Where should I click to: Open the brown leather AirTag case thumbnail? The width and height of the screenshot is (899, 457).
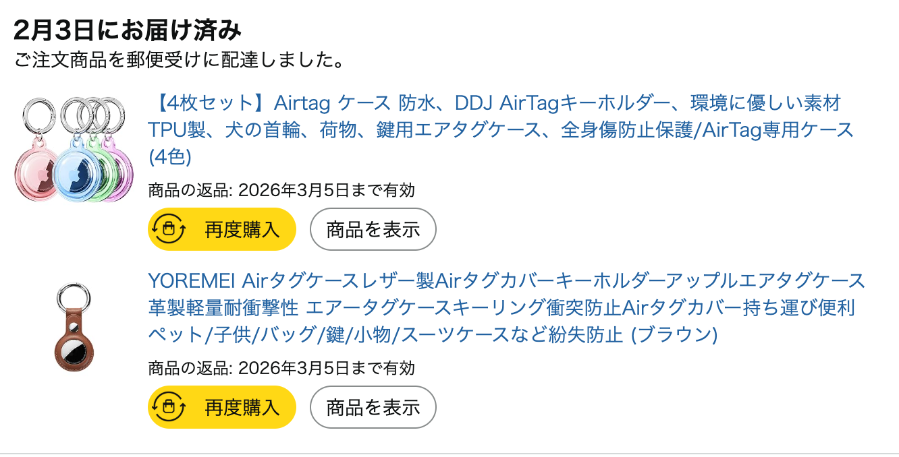click(74, 327)
